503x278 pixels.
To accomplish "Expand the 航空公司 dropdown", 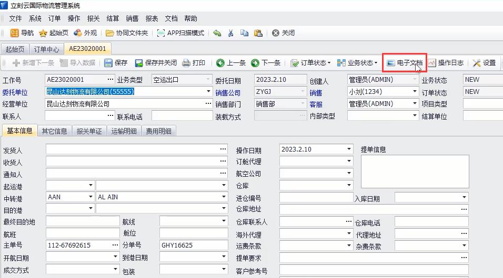I will [x=348, y=174].
